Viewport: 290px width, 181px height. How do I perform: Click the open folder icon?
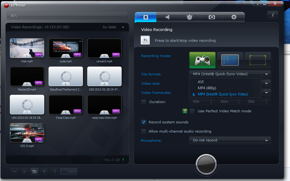(x=35, y=171)
